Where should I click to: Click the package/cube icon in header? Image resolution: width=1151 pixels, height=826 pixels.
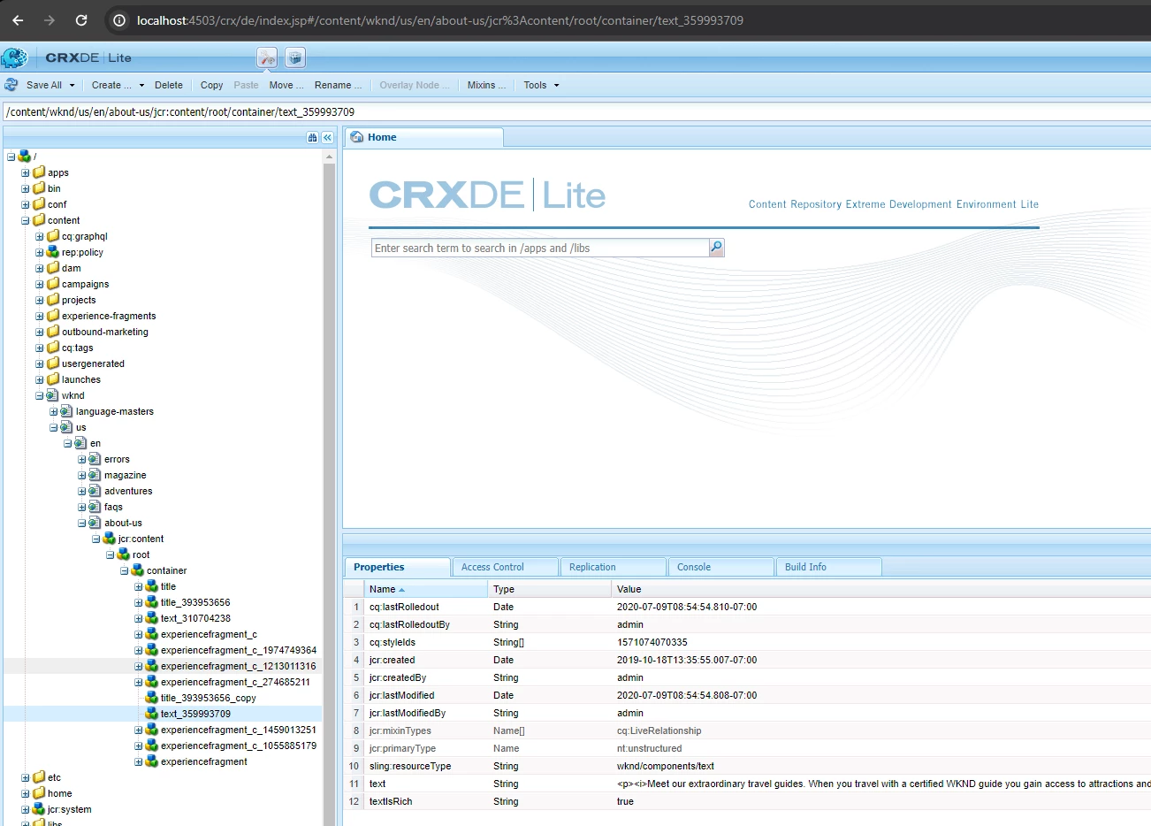295,58
